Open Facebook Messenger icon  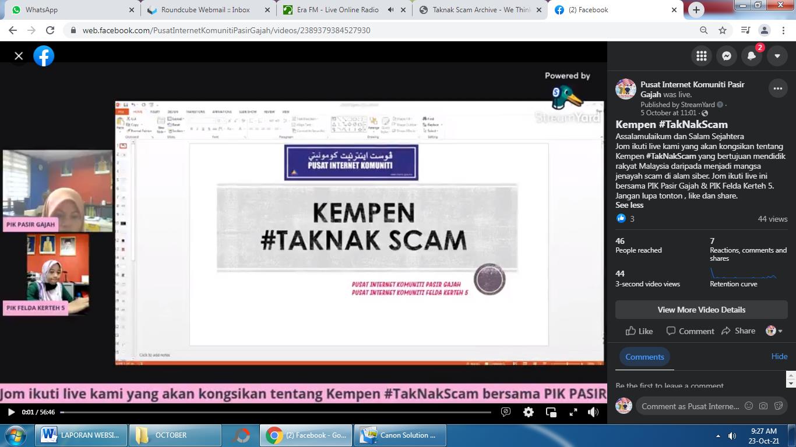pos(727,56)
